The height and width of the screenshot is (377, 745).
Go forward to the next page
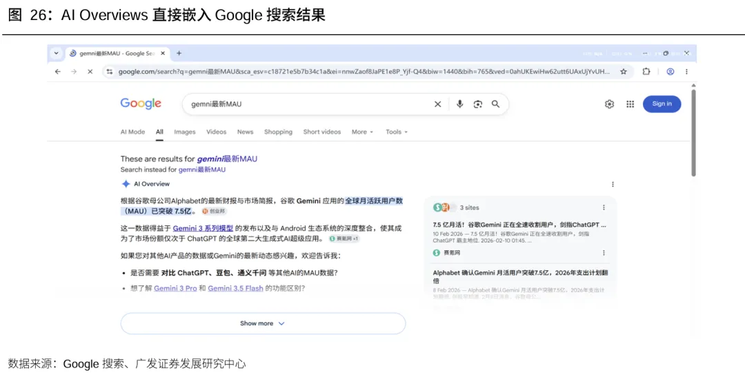click(x=74, y=72)
